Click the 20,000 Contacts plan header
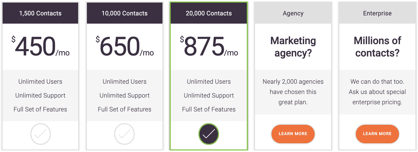This screenshot has height=152, width=418. point(209,13)
